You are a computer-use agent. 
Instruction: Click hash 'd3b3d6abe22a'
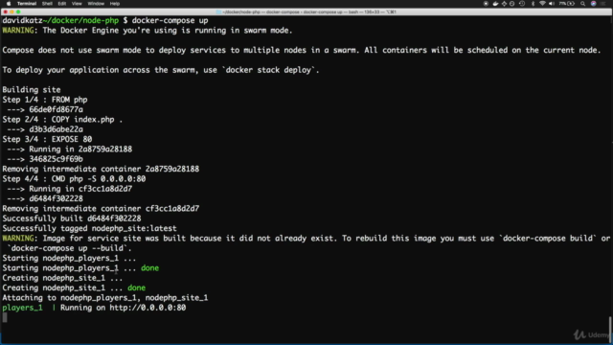[56, 129]
